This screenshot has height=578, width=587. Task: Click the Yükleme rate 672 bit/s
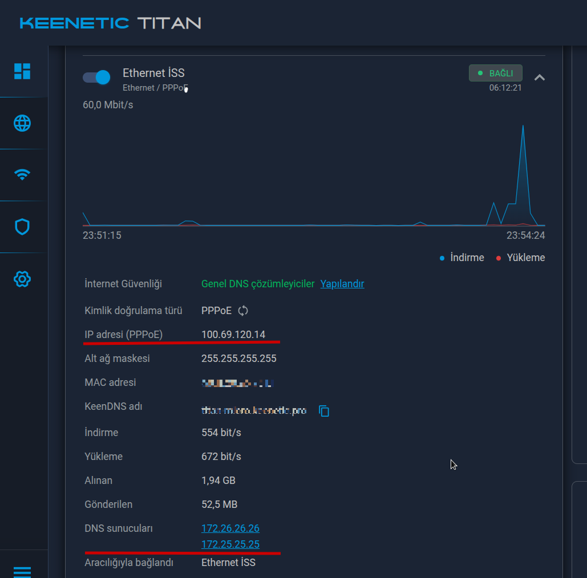[221, 457]
